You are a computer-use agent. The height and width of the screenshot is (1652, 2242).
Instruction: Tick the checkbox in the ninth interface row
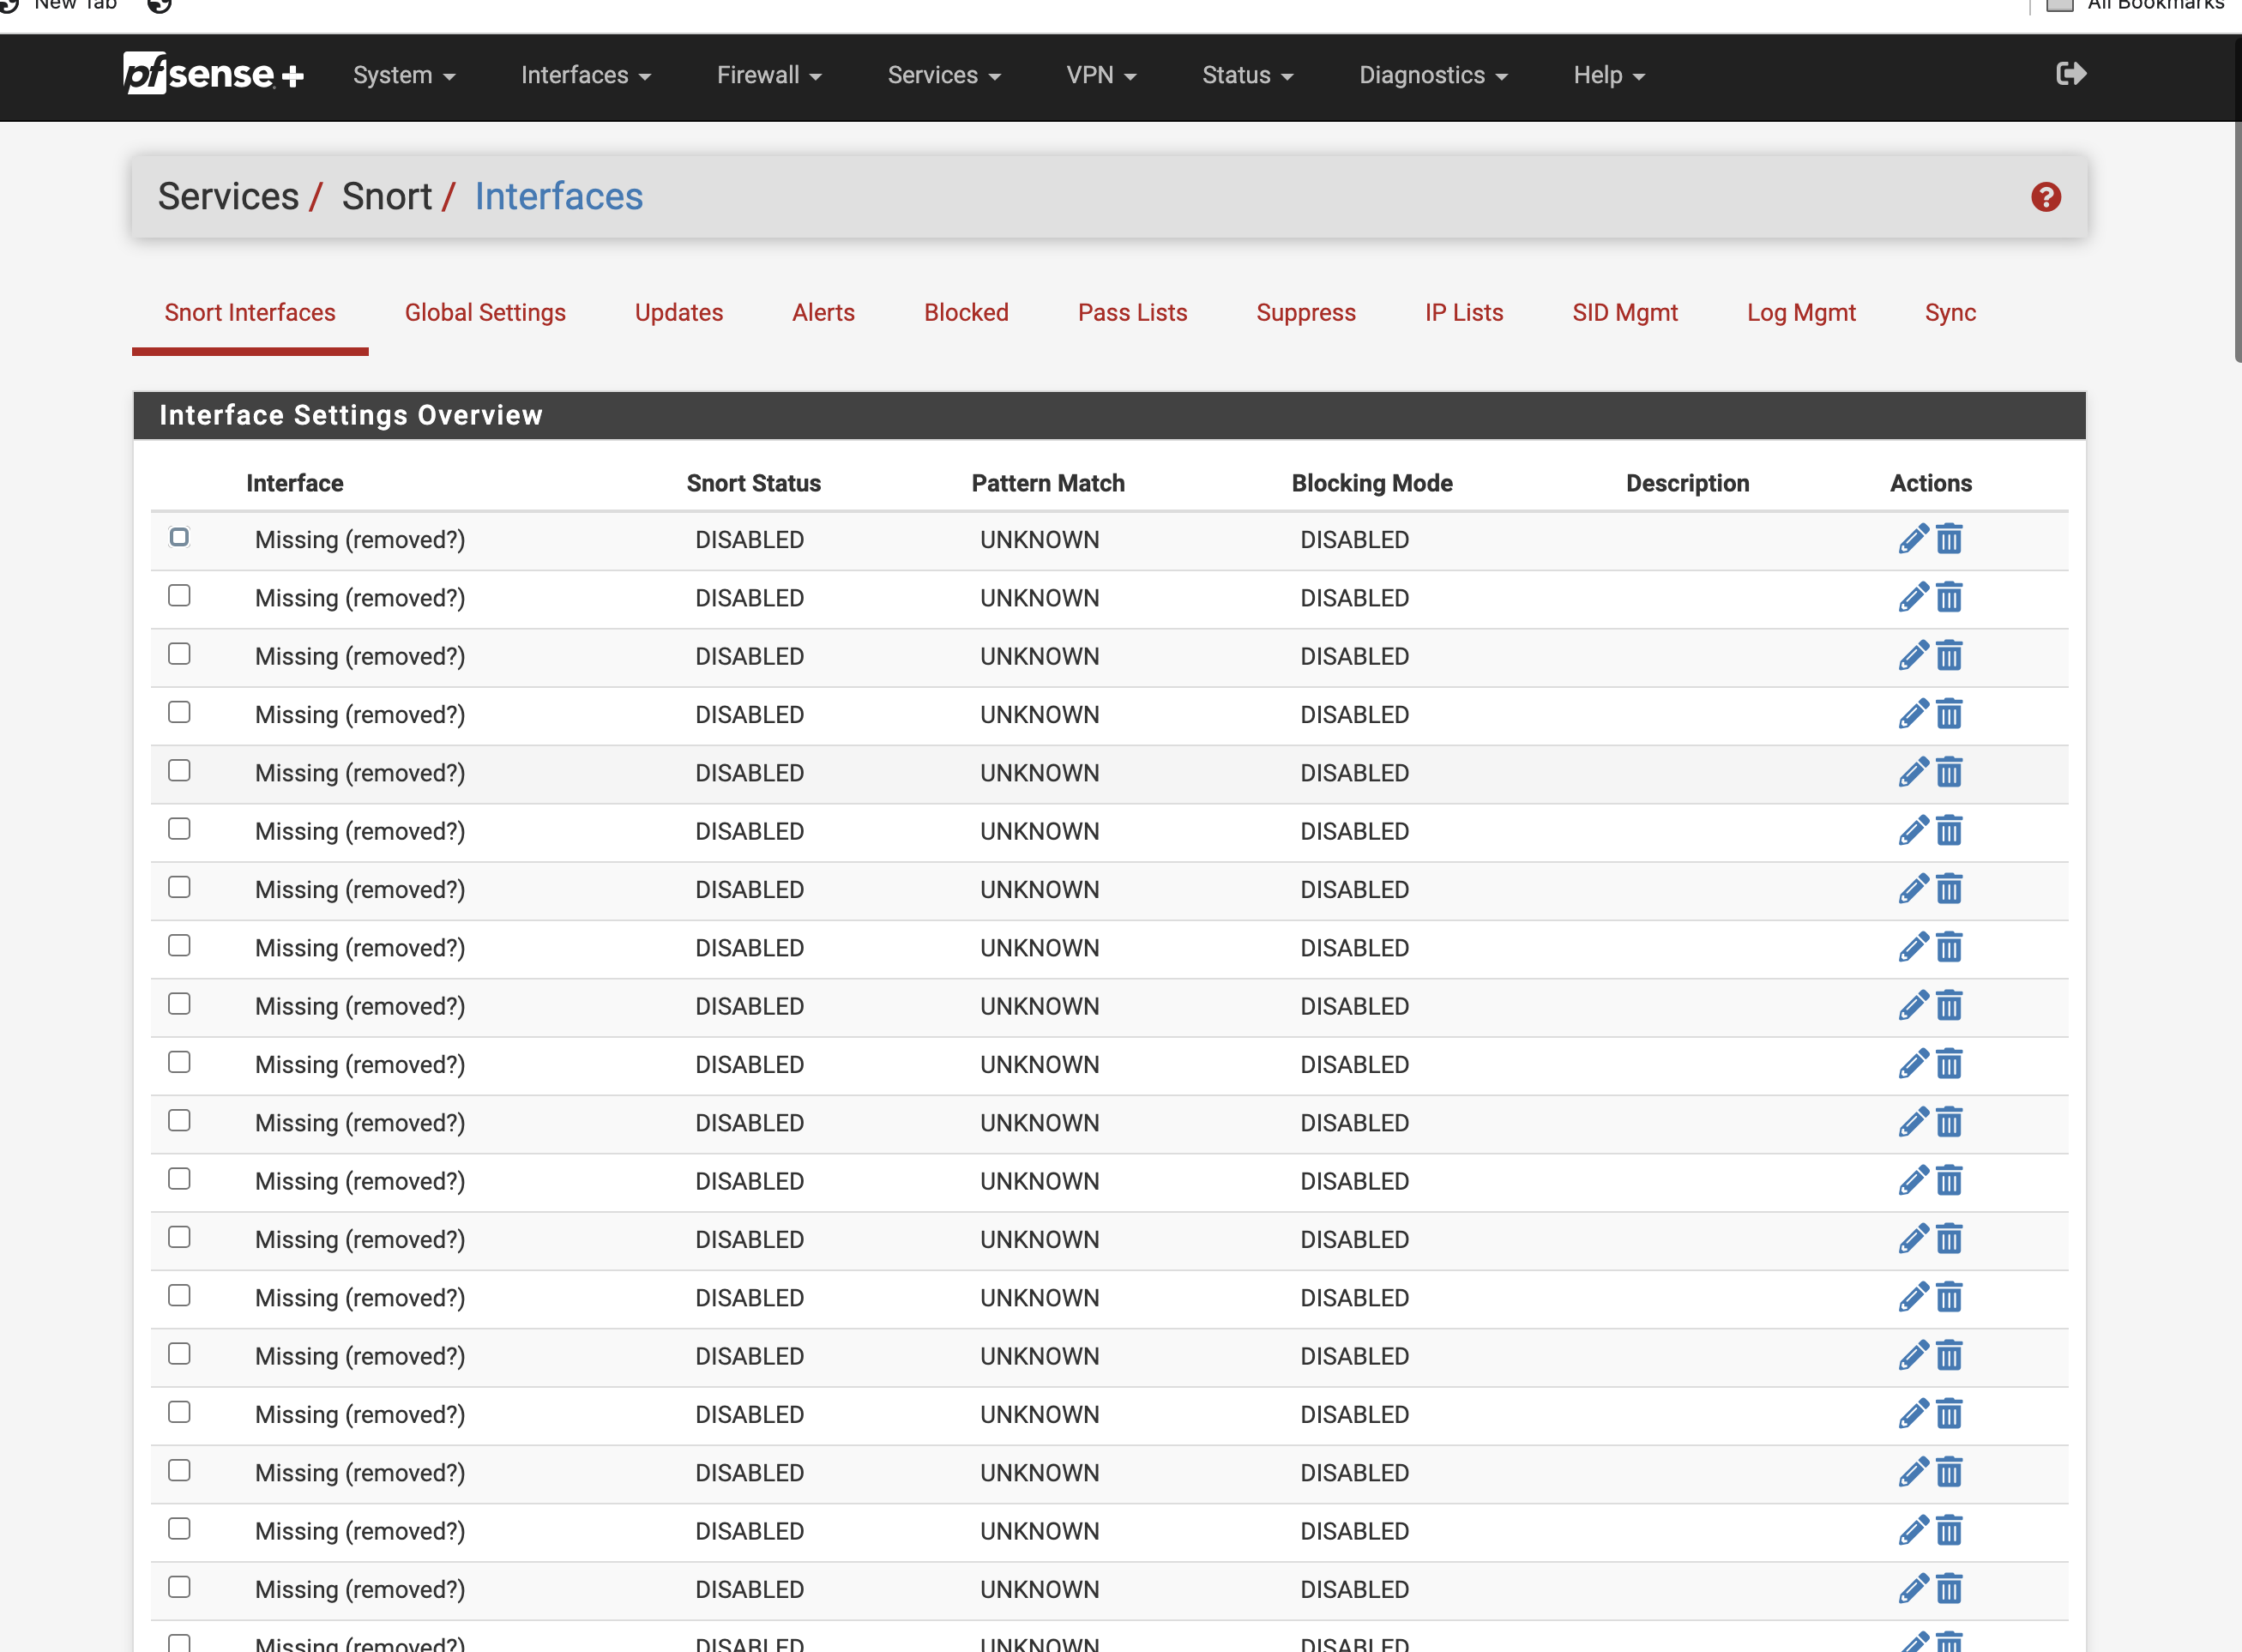[x=179, y=1004]
